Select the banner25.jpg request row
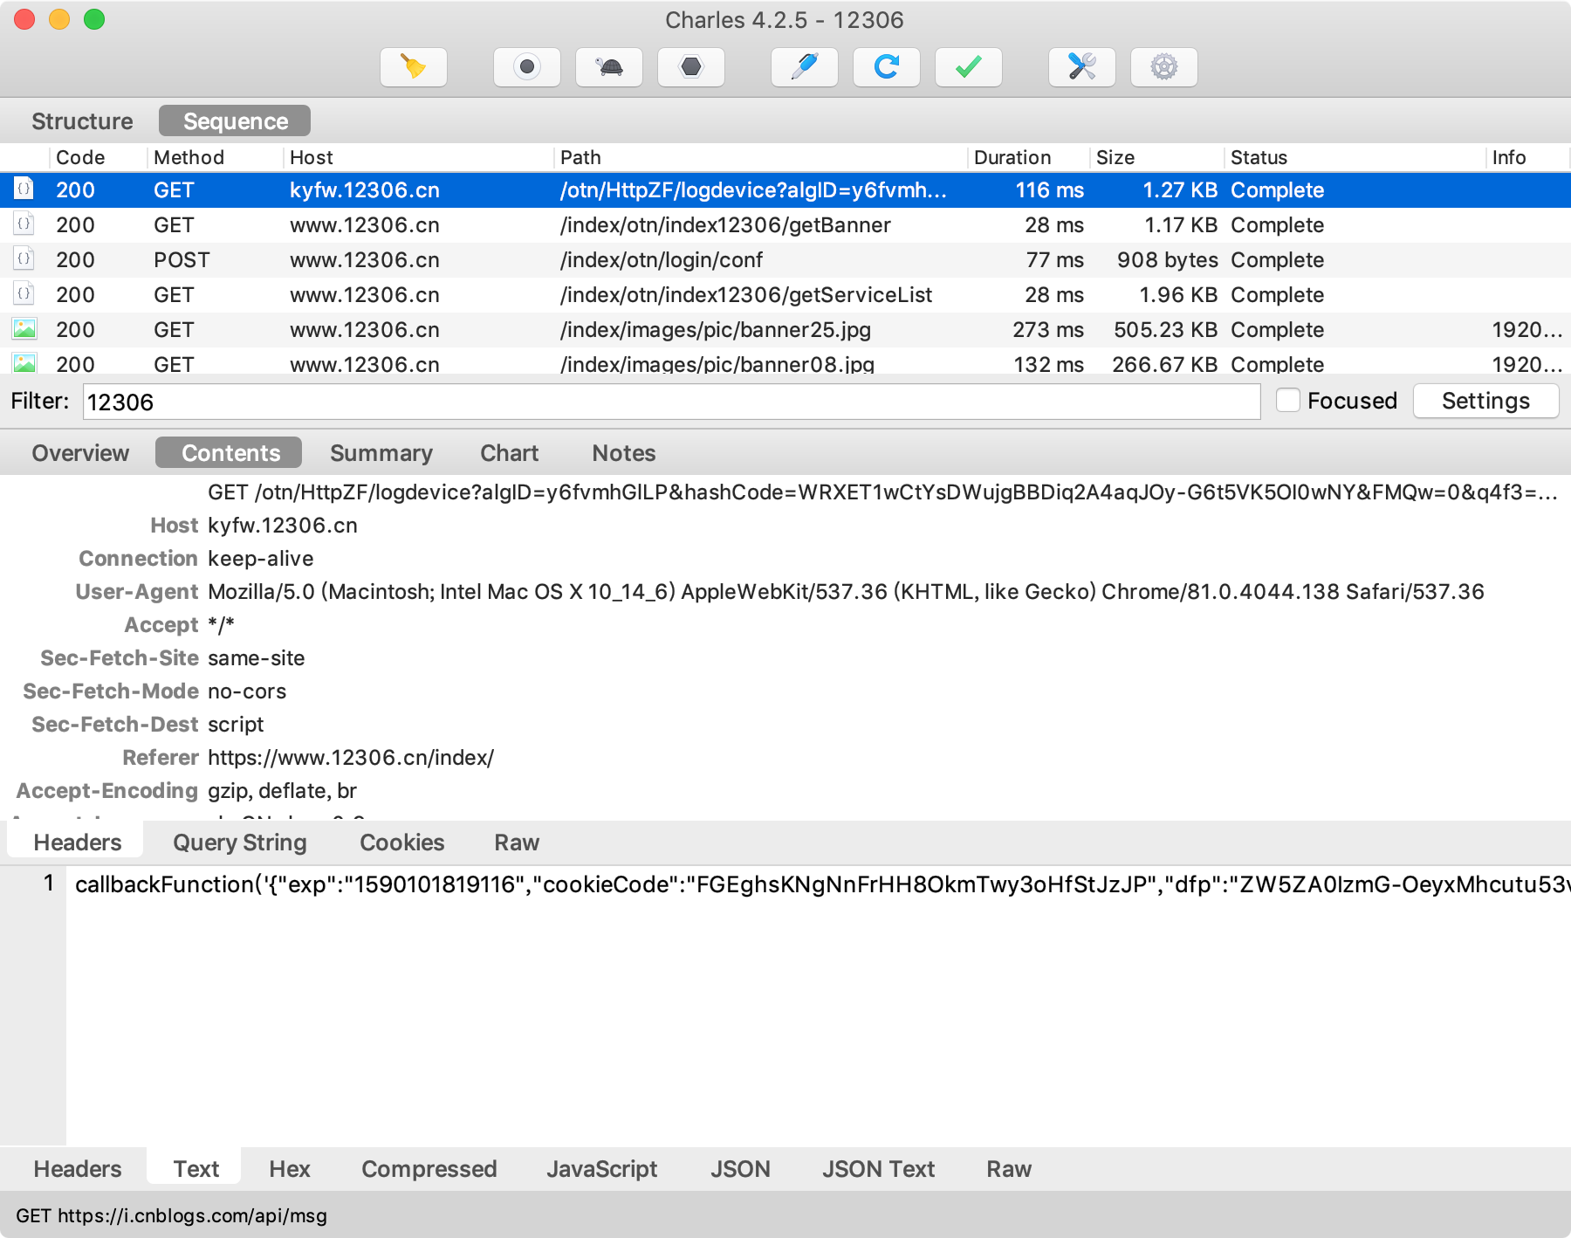1571x1238 pixels. 785,329
